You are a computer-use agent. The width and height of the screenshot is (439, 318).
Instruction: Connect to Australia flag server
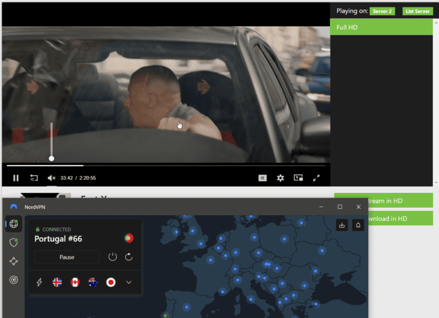pyautogui.click(x=93, y=282)
